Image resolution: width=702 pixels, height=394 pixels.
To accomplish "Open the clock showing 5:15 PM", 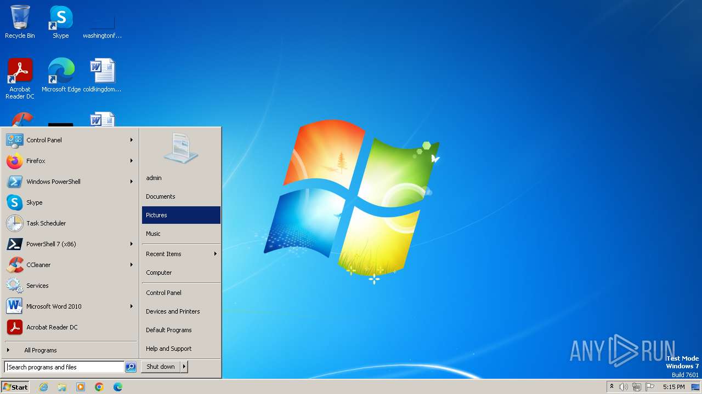I will [673, 387].
